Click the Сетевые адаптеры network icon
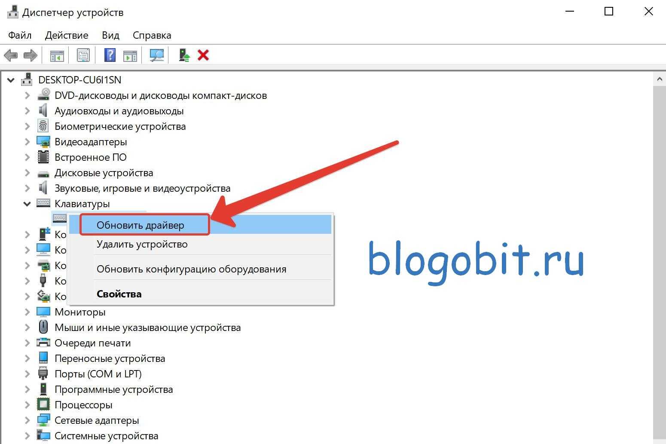The width and height of the screenshot is (666, 444). click(43, 420)
